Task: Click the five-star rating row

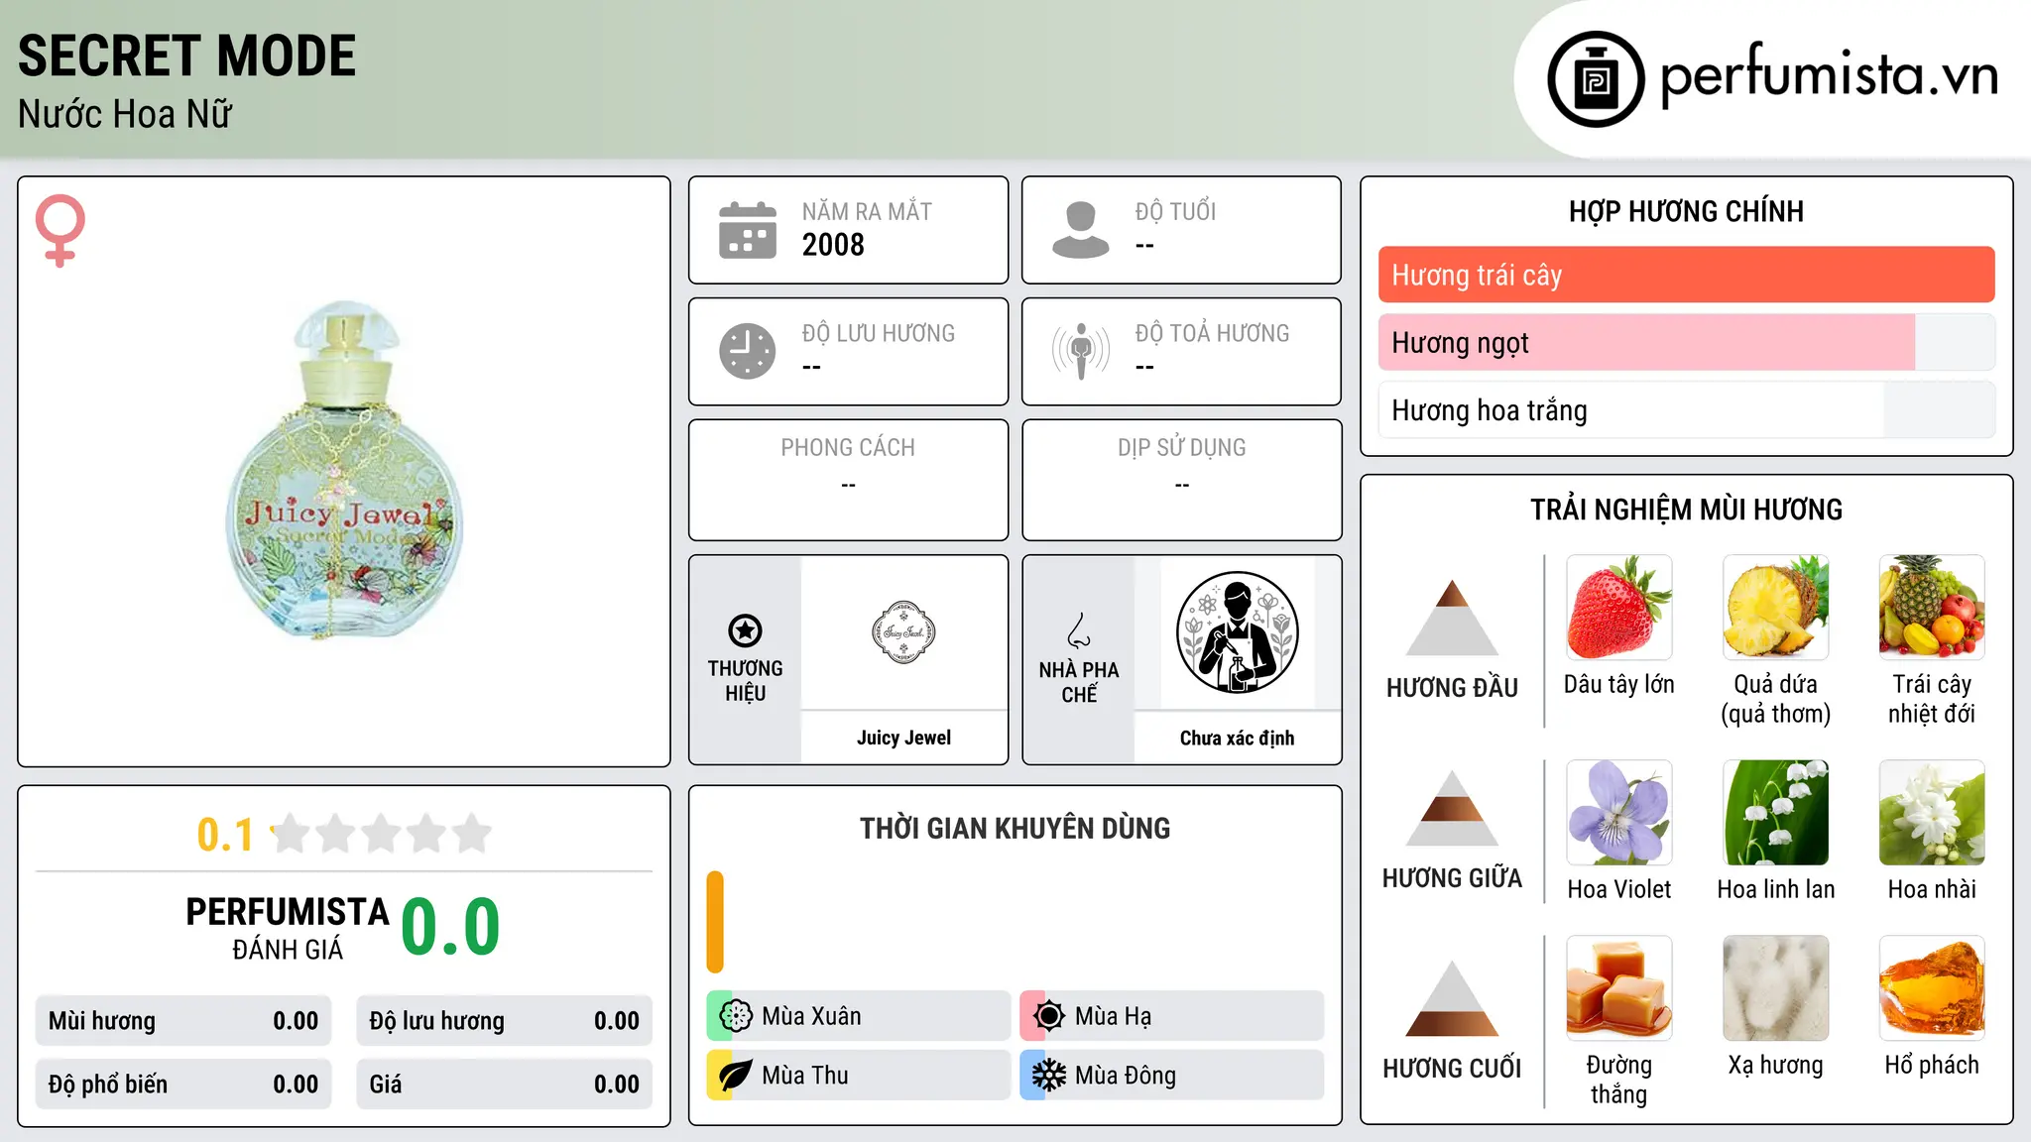Action: pos(382,834)
